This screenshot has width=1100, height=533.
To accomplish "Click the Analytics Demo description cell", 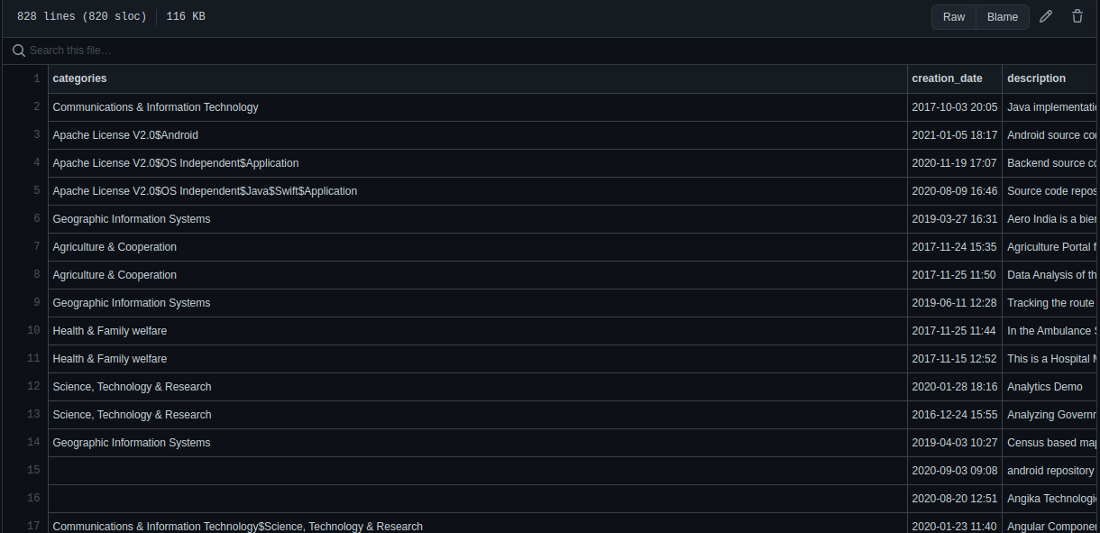I will [1044, 387].
